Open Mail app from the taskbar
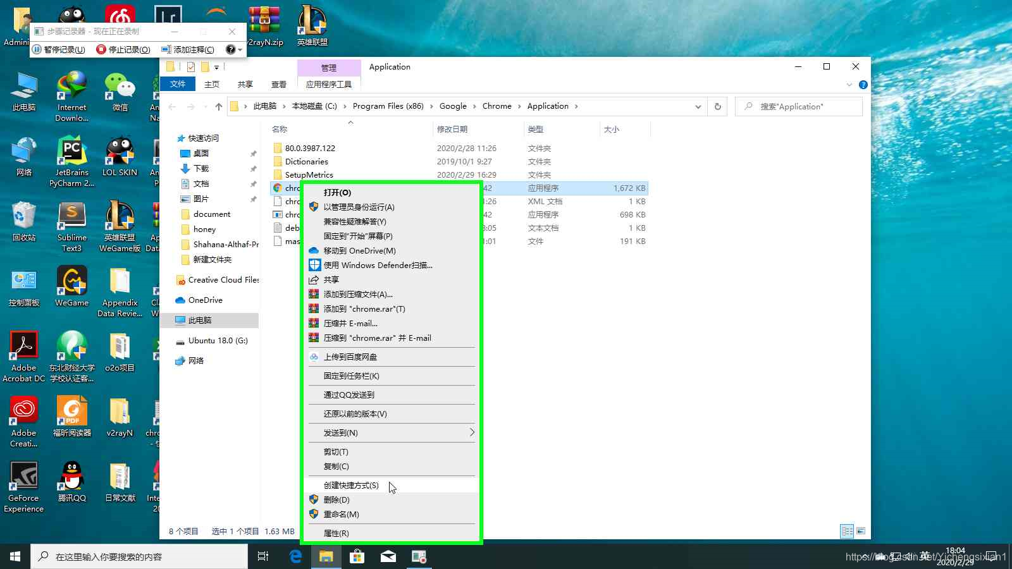The height and width of the screenshot is (569, 1012). [388, 556]
